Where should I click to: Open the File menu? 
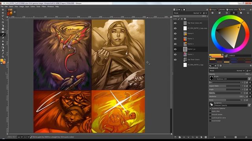coord(2,7)
